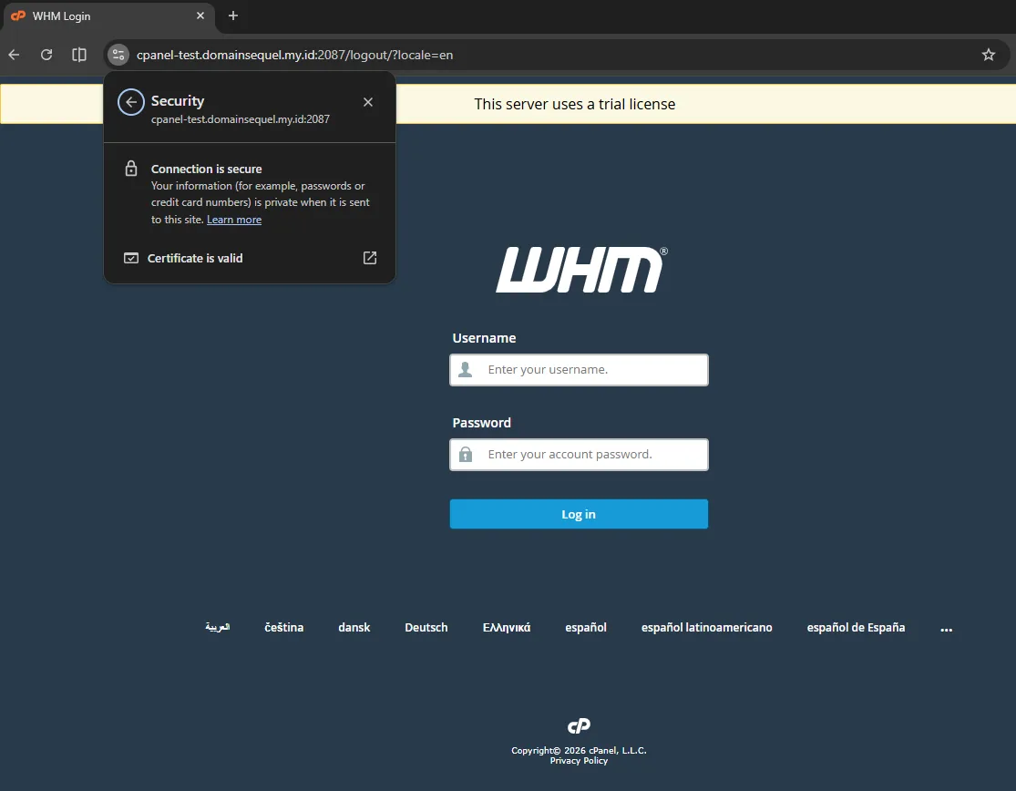Click the user icon in Username field
The width and height of the screenshot is (1016, 791).
click(x=466, y=369)
